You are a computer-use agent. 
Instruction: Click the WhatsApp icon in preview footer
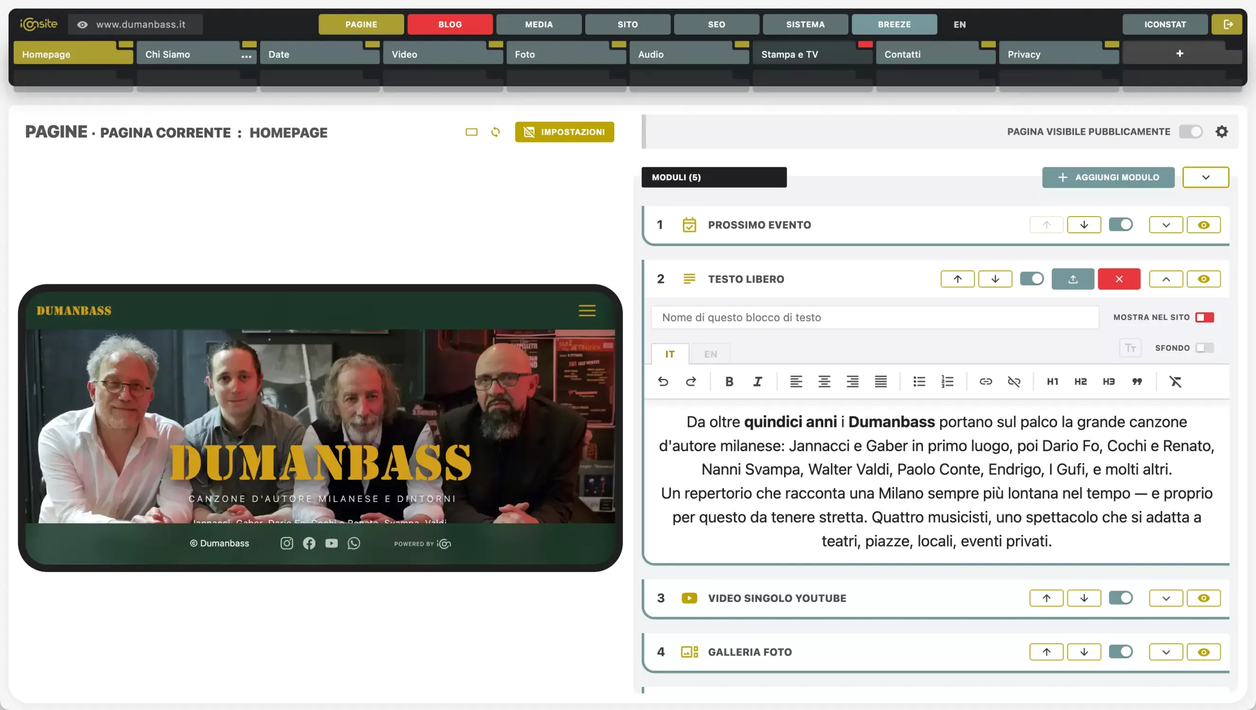click(354, 543)
